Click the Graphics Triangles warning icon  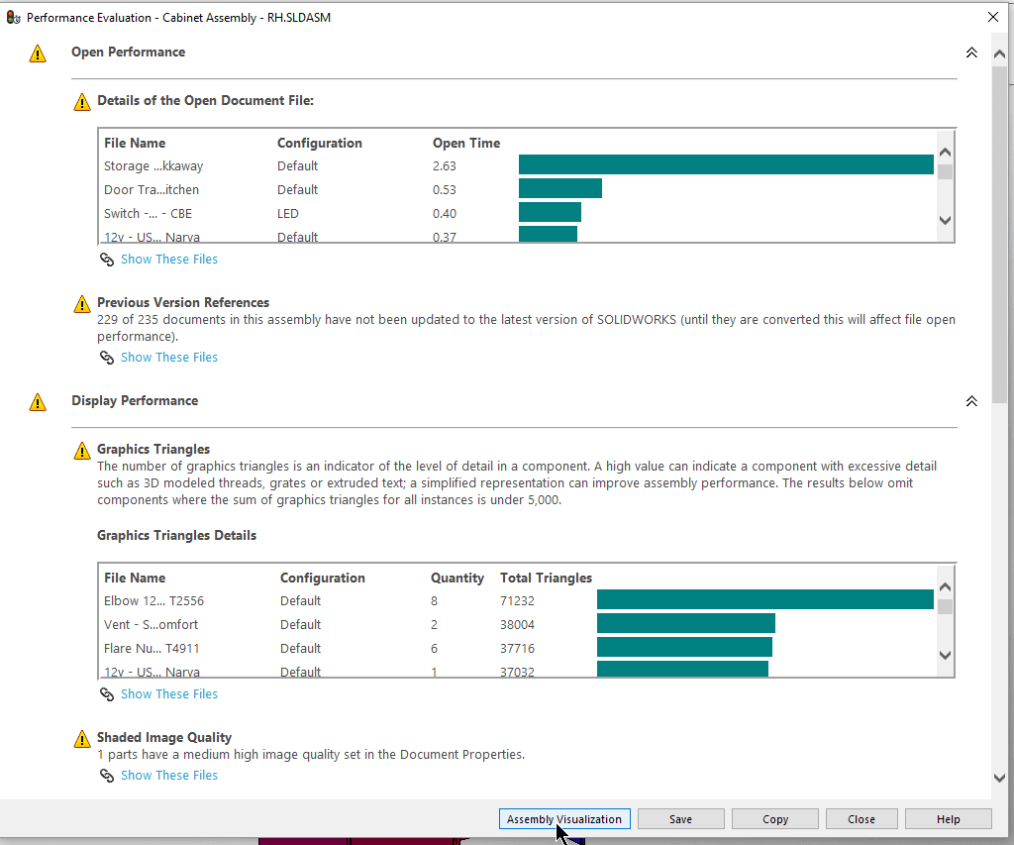(x=82, y=451)
